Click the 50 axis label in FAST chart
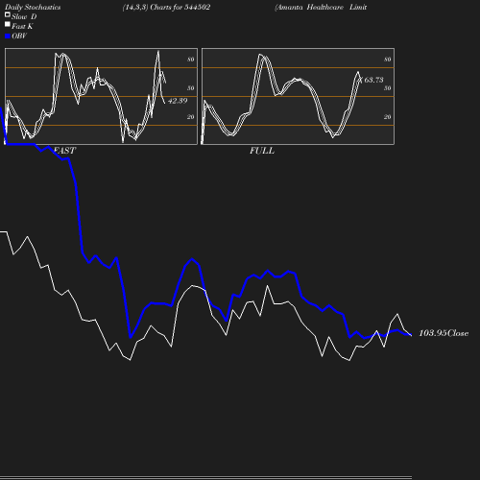 [x=191, y=88]
